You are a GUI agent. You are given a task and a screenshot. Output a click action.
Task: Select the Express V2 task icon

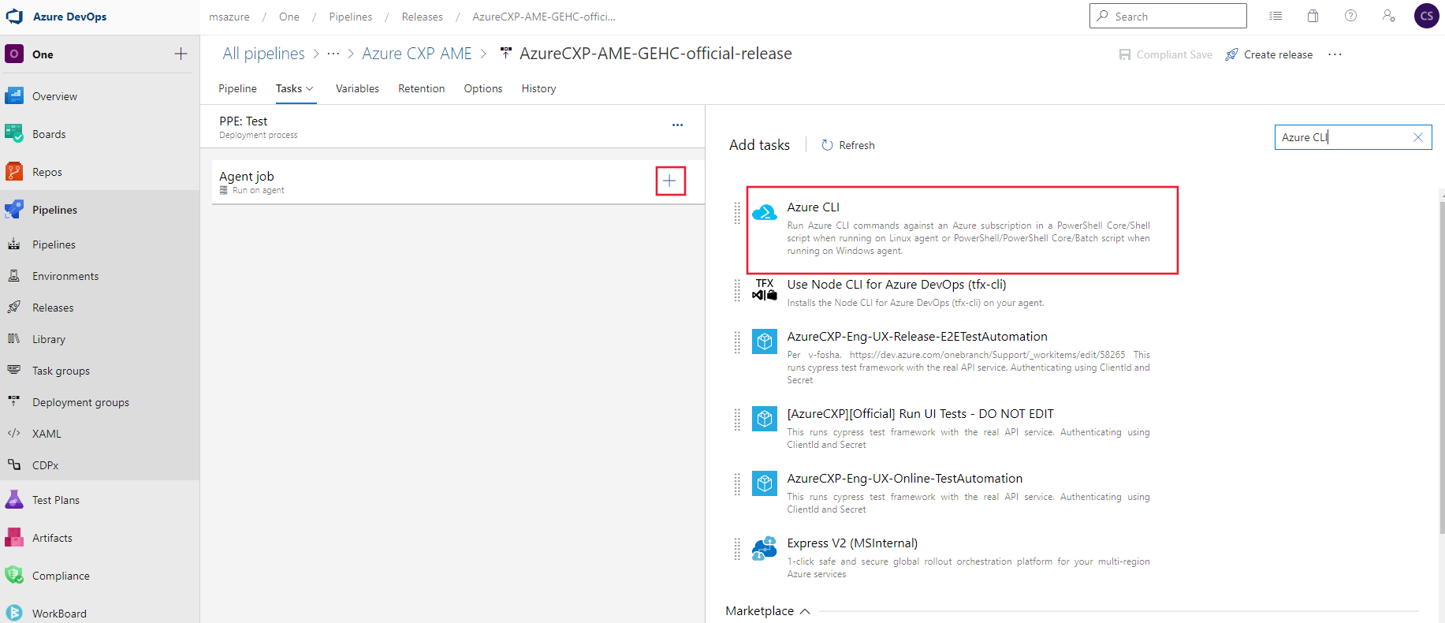click(765, 548)
